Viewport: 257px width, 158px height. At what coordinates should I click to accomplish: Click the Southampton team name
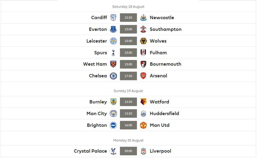[x=166, y=29]
